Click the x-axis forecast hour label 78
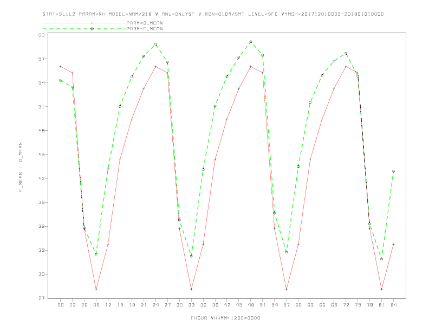 click(369, 305)
